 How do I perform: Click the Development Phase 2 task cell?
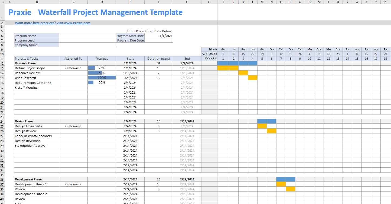point(37,194)
